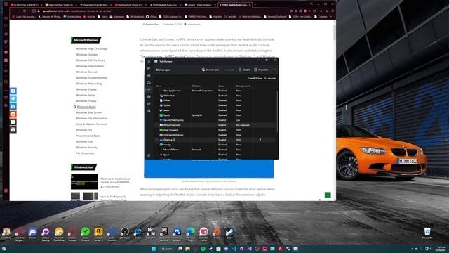Share article on Facebook
The height and width of the screenshot is (253, 449).
(x=13, y=91)
